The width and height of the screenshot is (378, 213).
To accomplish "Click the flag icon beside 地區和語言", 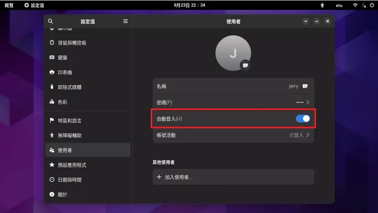I will click(52, 120).
